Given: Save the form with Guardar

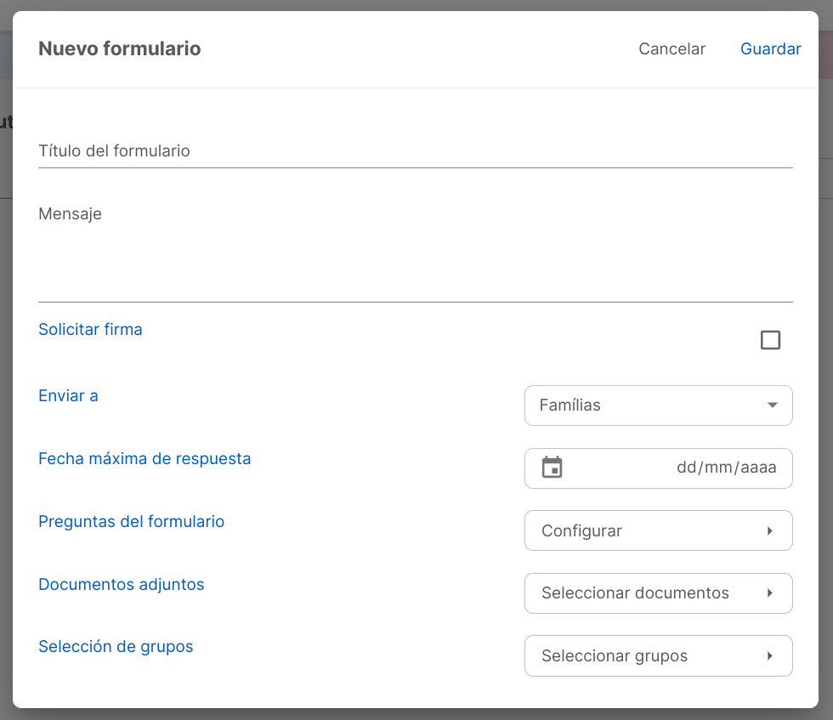Looking at the screenshot, I should coord(770,49).
